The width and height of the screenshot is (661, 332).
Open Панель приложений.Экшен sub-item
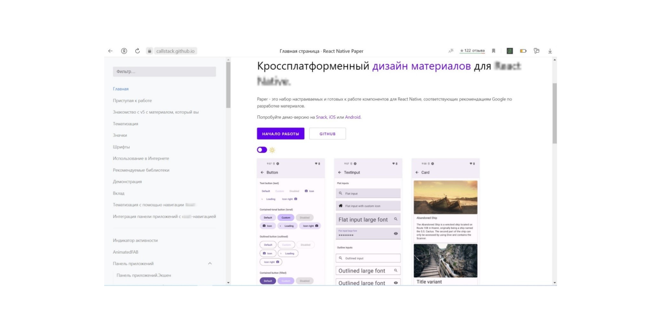tap(144, 275)
